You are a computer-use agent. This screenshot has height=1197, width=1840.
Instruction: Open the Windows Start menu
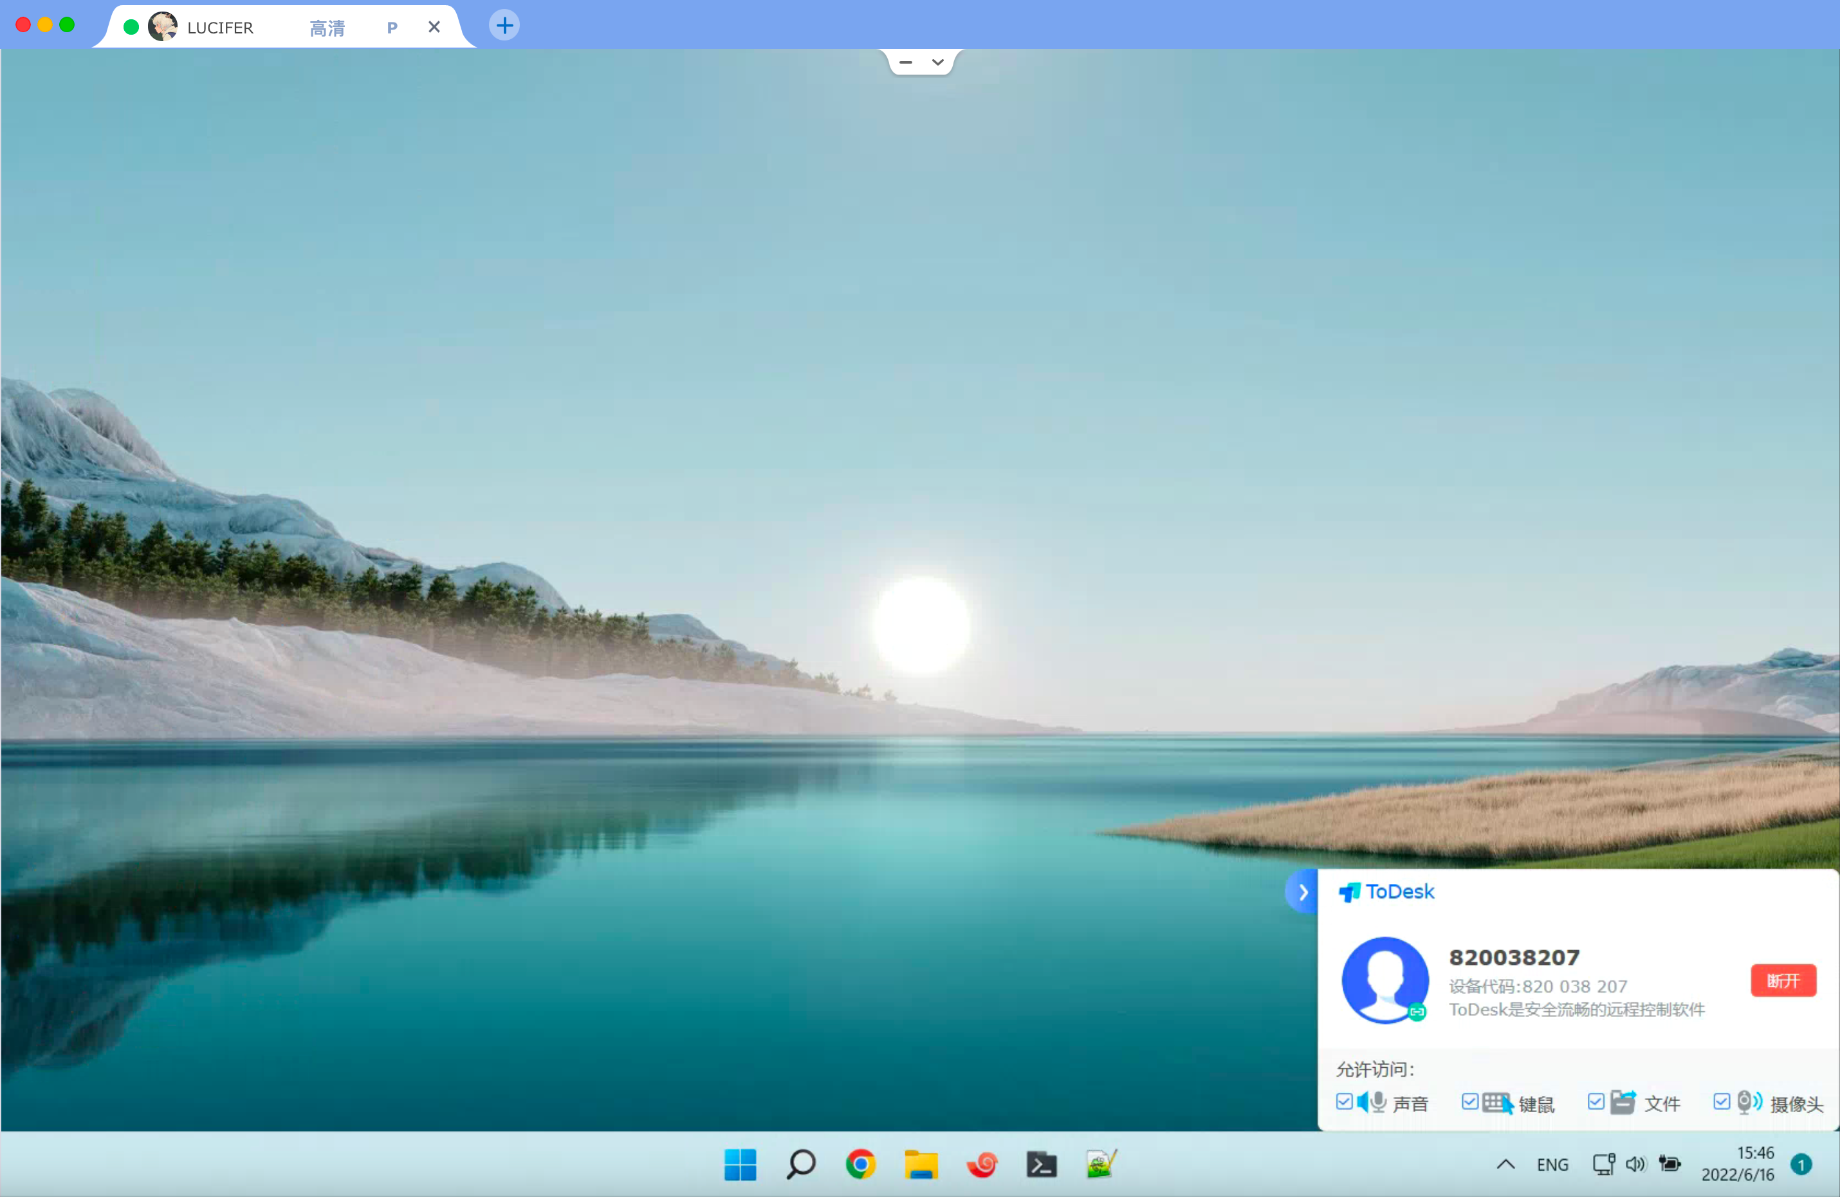[x=740, y=1164]
